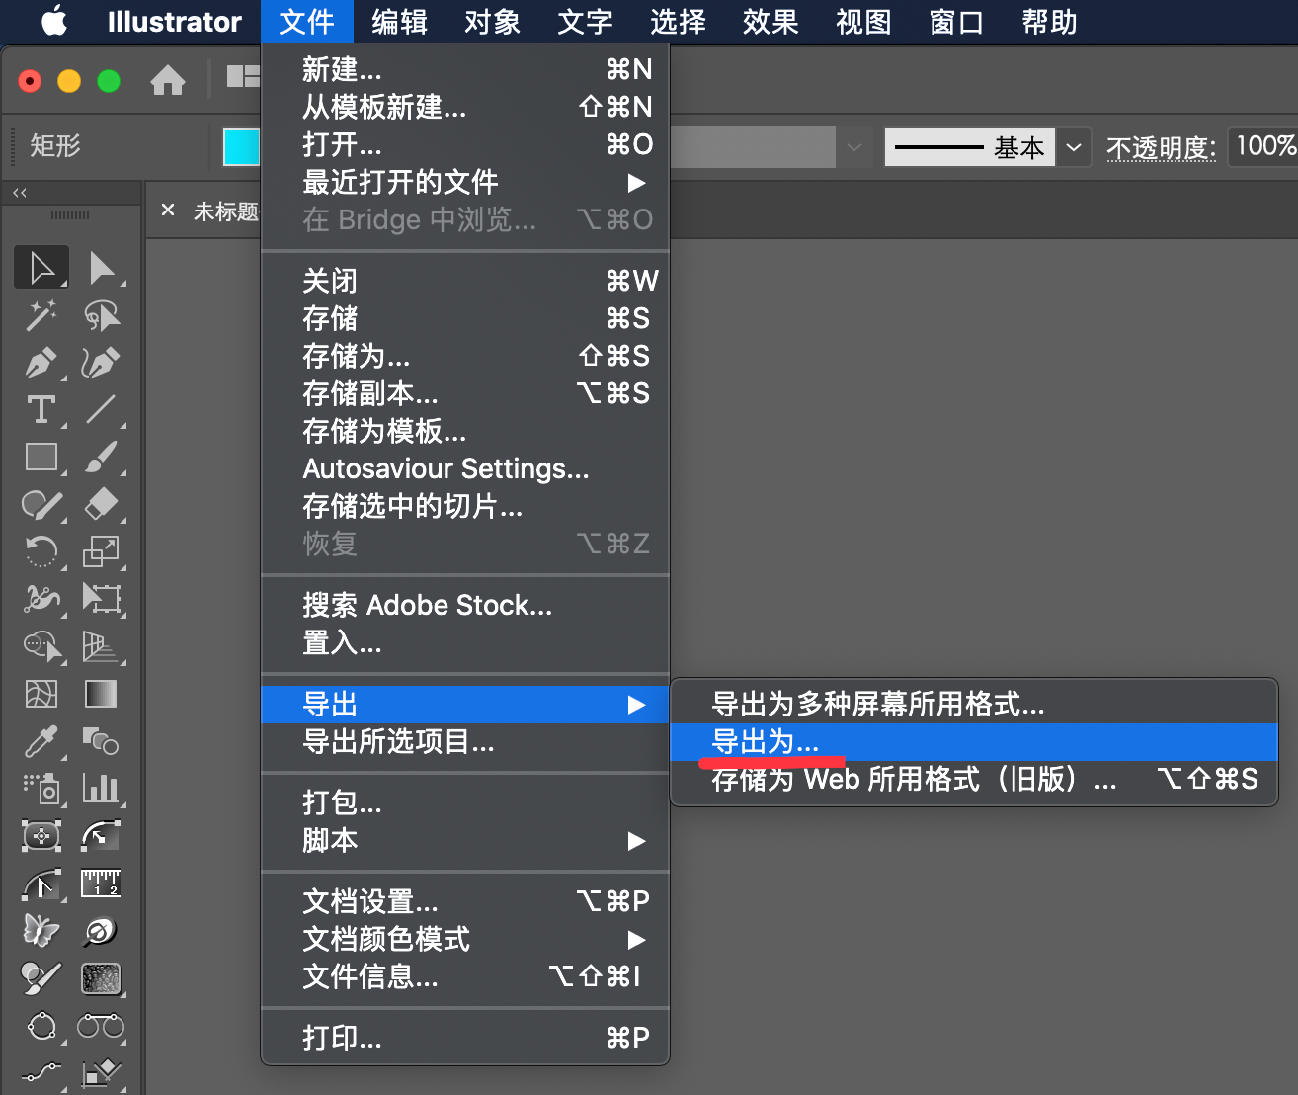
Task: Open the 窗口 menu
Action: [956, 22]
